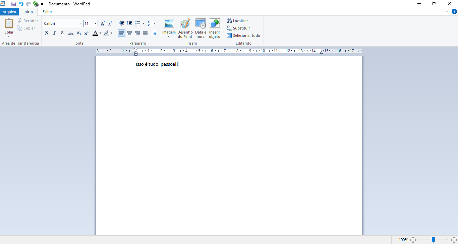Increase font size with grow font icon
This screenshot has height=244, width=458.
pos(103,23)
